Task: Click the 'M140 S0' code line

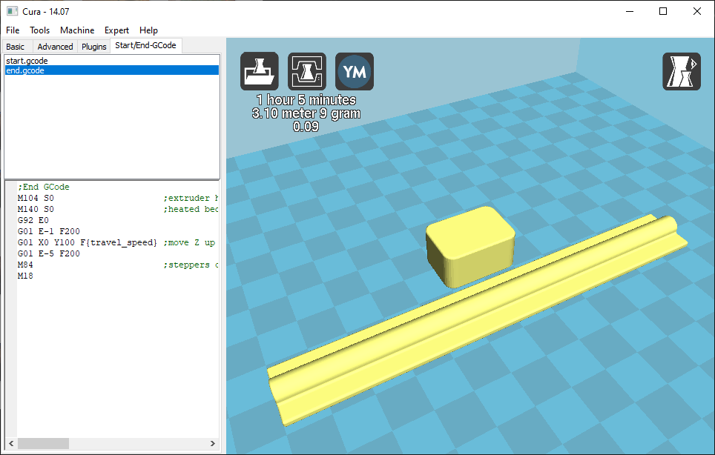Action: (36, 209)
